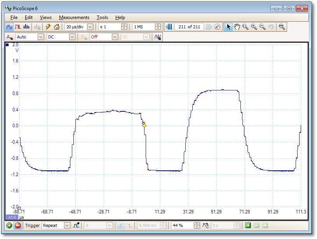Open Channel A options button

[x=9, y=37]
